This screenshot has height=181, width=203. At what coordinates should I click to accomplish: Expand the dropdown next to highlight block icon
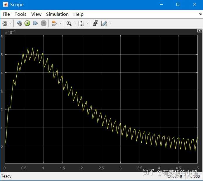[x=60, y=23]
